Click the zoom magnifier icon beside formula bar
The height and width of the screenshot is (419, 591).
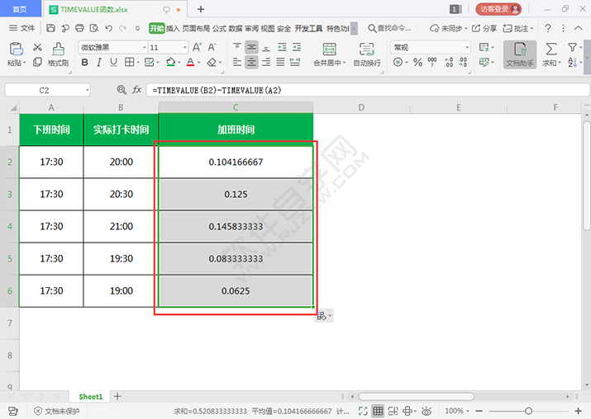click(122, 90)
